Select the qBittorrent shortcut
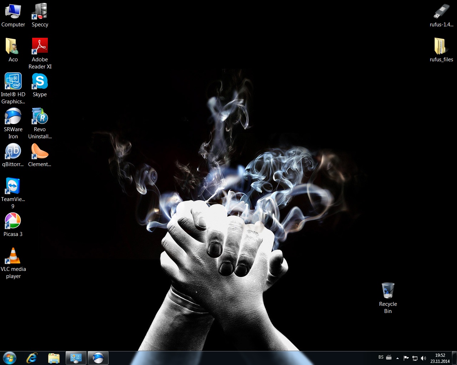The width and height of the screenshot is (457, 365). (x=13, y=155)
